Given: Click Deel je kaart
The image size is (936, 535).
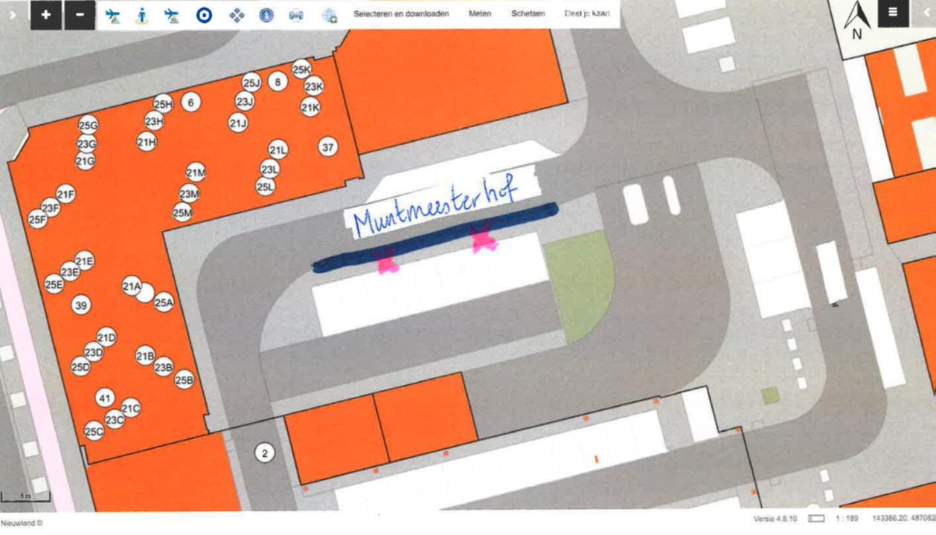Looking at the screenshot, I should (587, 13).
